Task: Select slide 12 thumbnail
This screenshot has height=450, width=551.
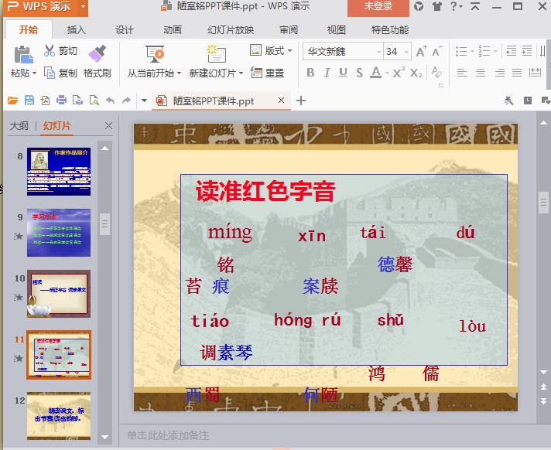Action: 59,416
